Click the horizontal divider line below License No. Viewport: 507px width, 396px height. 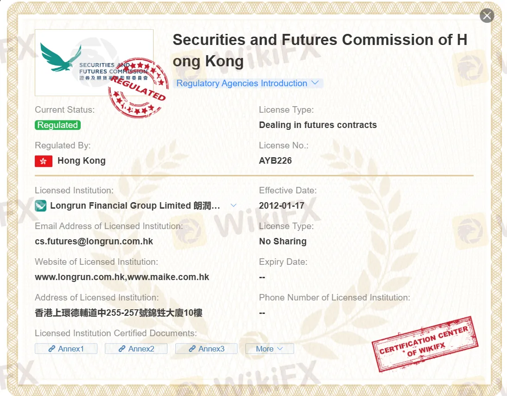tap(254, 176)
